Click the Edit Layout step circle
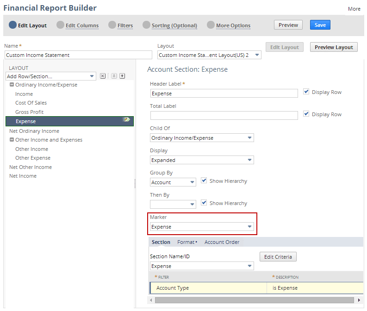This screenshot has height=311, width=367. point(12,25)
